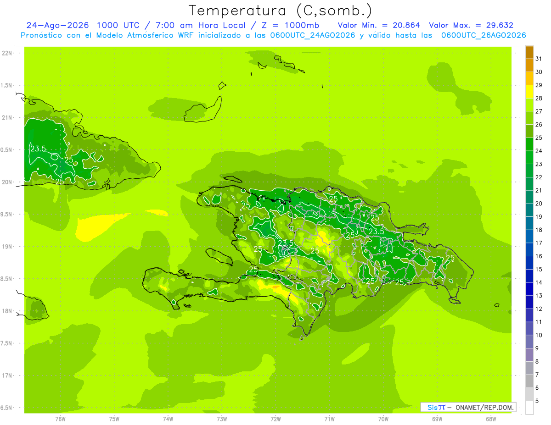The width and height of the screenshot is (551, 425).
Task: Click the Temperatura (C,somb.) title
Action: pyautogui.click(x=281, y=10)
